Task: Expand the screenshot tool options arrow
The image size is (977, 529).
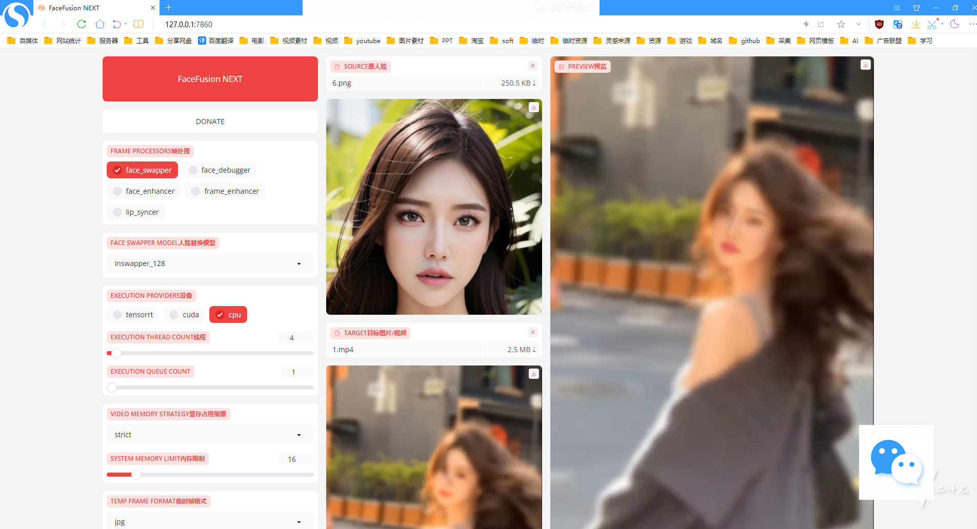Action: (x=943, y=24)
